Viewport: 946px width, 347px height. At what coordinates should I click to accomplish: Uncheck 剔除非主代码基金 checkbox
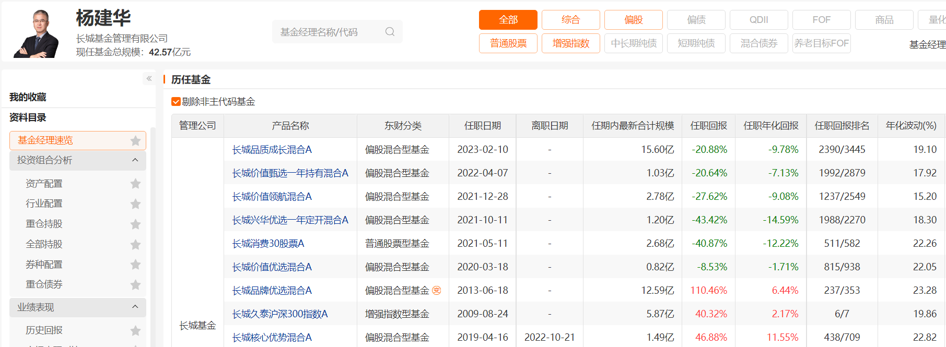pyautogui.click(x=176, y=102)
